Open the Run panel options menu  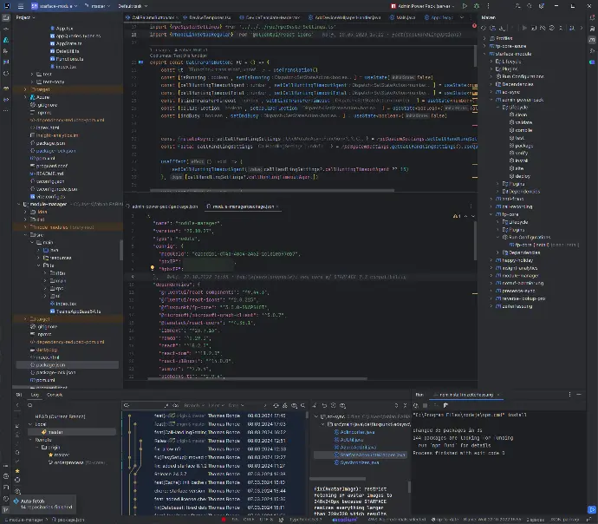pos(569,395)
